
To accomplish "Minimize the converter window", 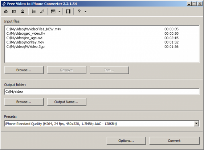I will pos(189,4).
